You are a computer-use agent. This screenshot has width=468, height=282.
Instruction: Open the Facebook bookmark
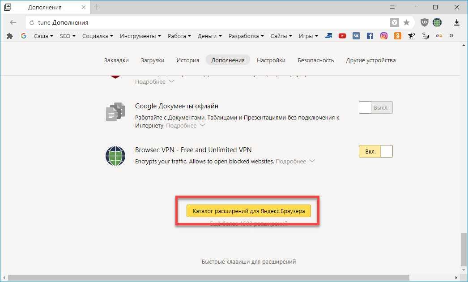coord(370,36)
